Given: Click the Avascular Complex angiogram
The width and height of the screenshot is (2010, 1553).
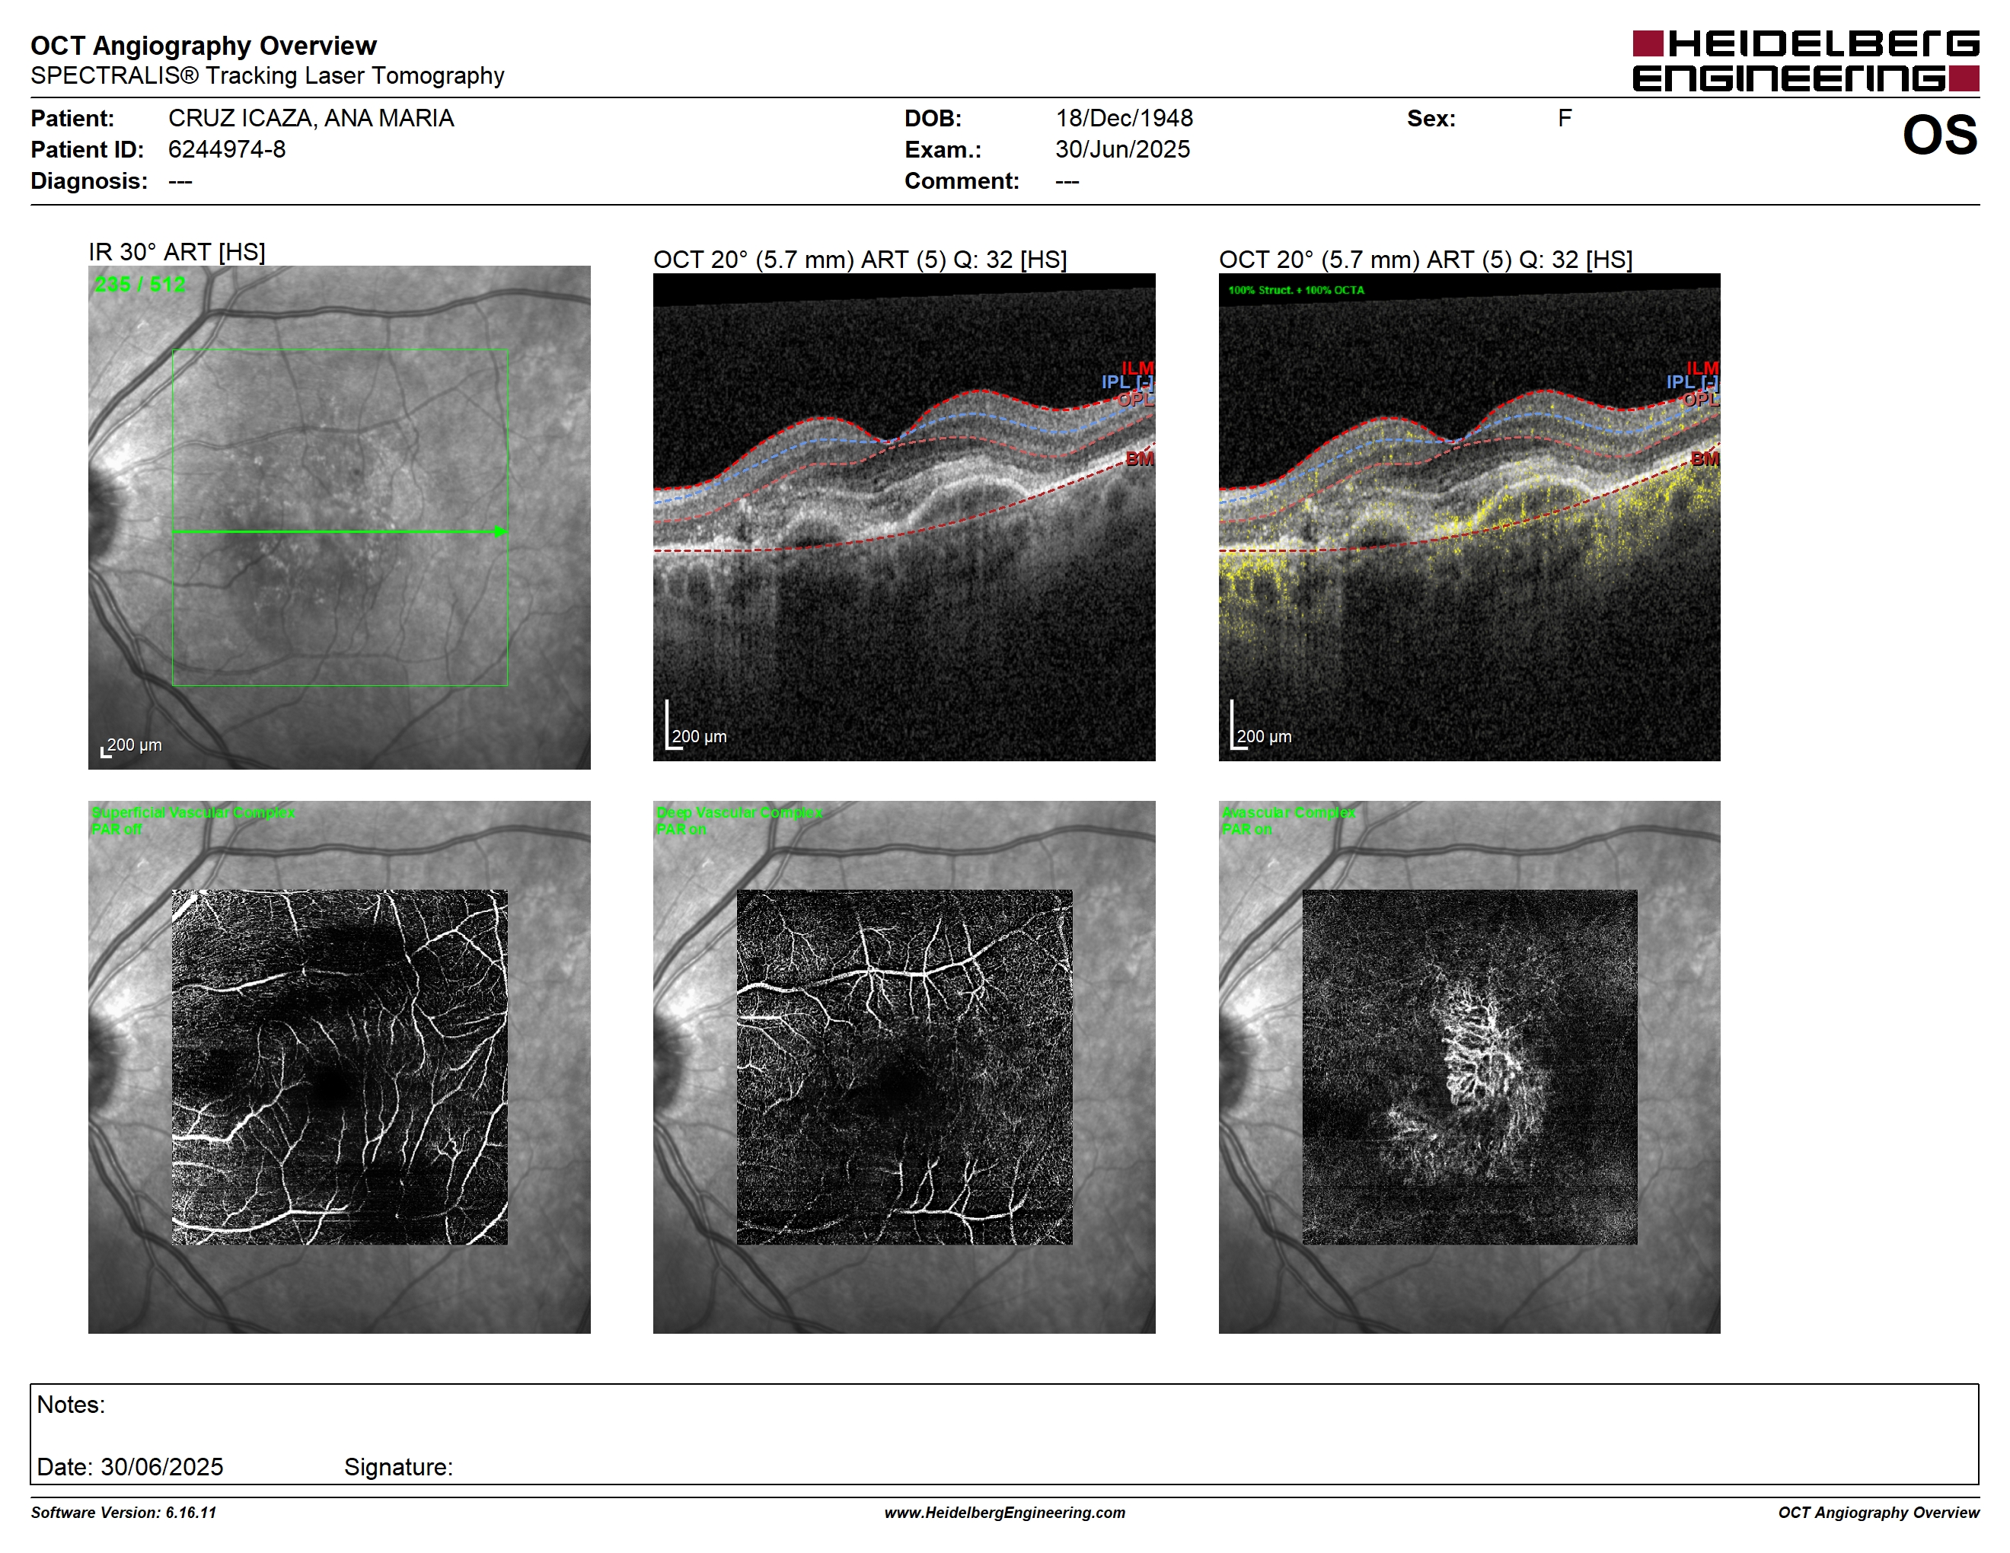Looking at the screenshot, I should (x=1469, y=1067).
